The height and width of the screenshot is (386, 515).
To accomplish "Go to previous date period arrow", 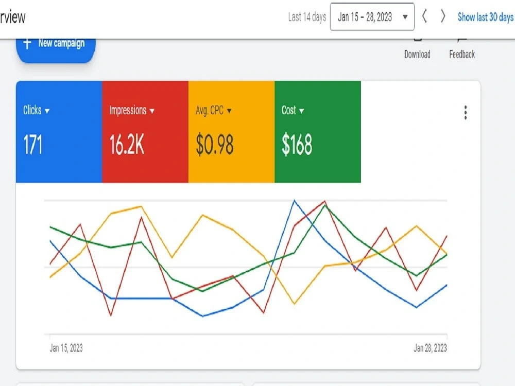I will [x=424, y=16].
